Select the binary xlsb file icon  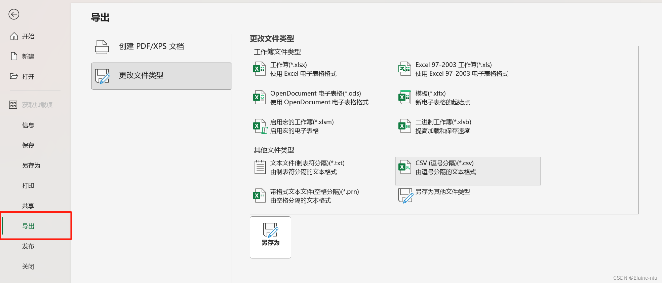pos(405,126)
